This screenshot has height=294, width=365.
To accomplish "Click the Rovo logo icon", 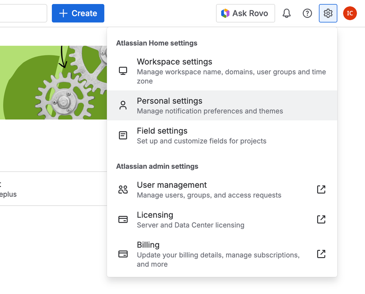I will click(x=225, y=14).
